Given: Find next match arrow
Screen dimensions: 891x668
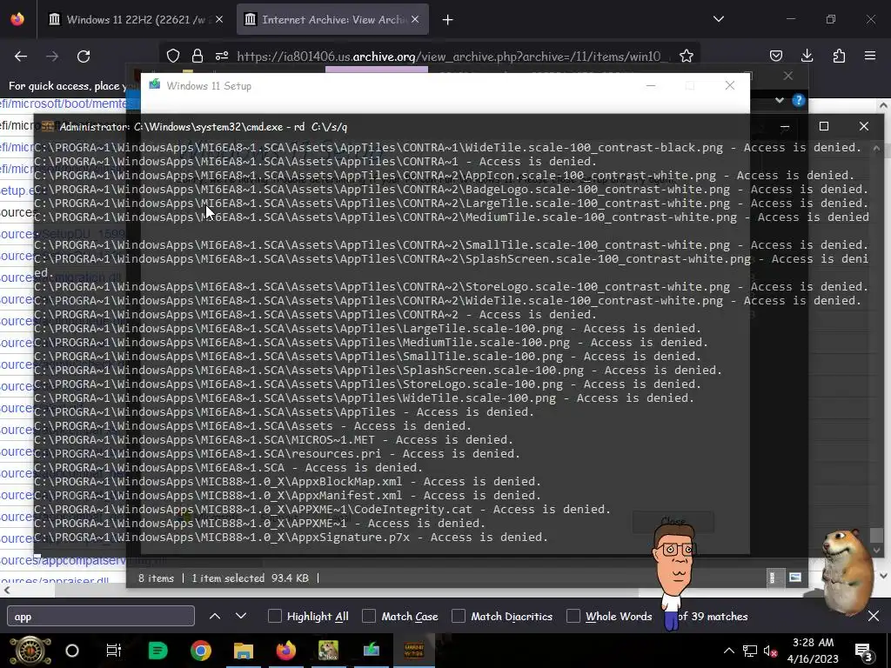Looking at the screenshot, I should [241, 617].
